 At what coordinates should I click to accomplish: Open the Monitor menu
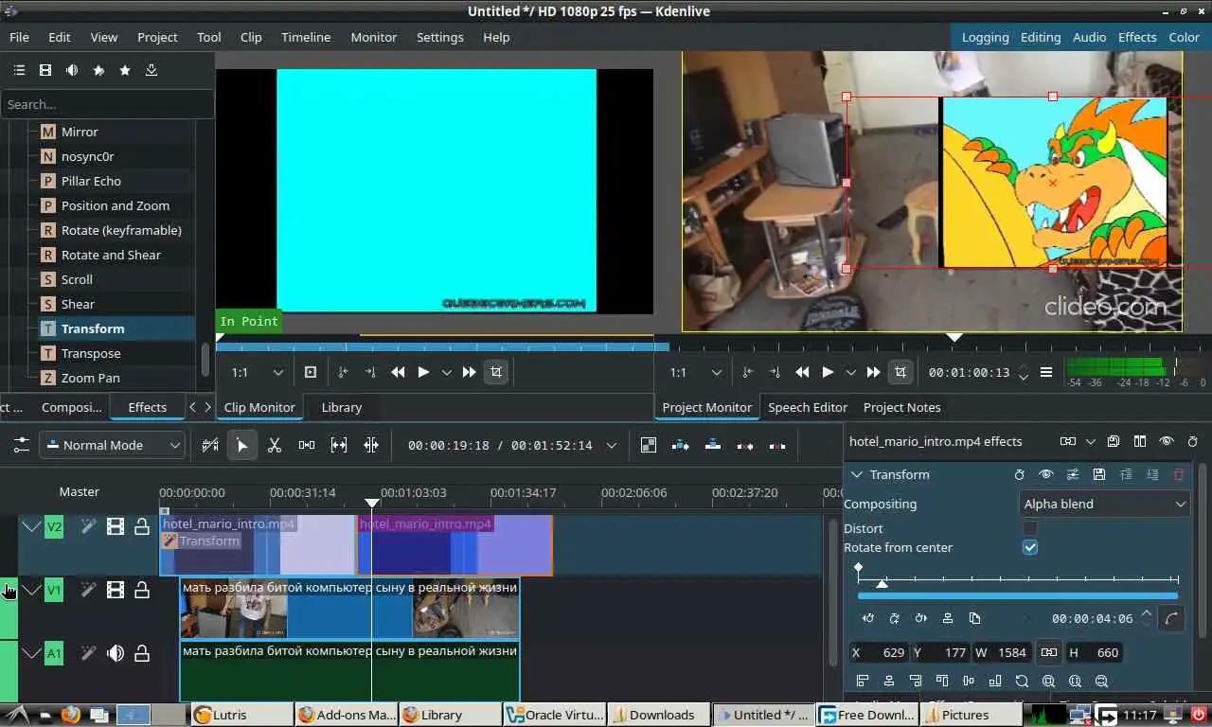coord(374,37)
